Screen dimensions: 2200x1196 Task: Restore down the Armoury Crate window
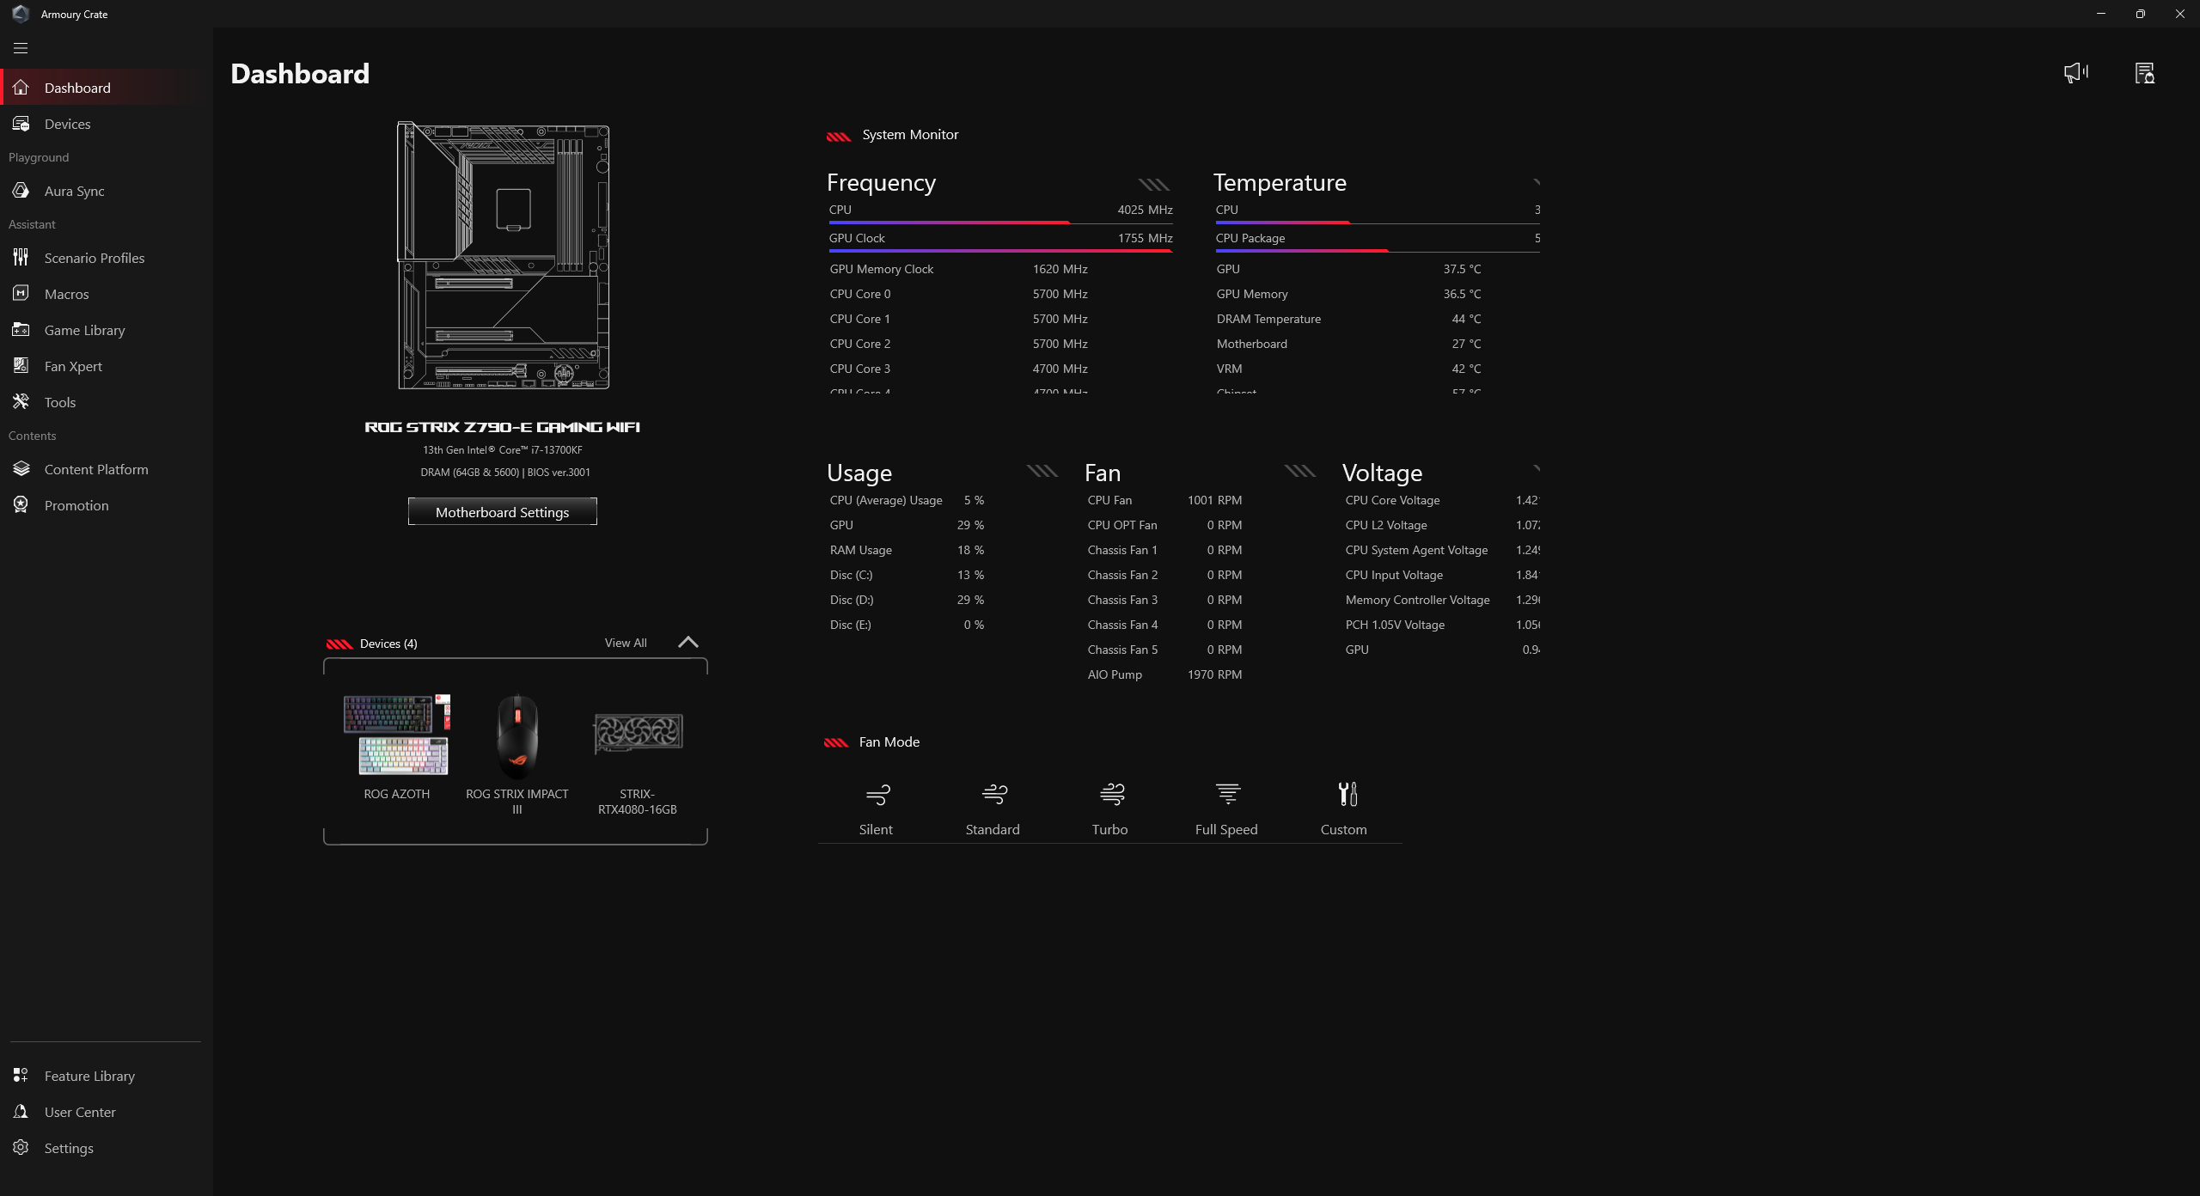click(x=2140, y=14)
